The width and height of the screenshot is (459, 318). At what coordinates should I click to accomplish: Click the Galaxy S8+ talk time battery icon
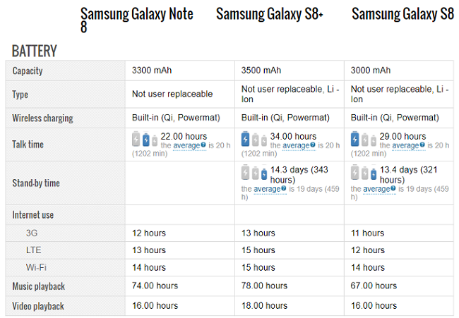click(254, 140)
